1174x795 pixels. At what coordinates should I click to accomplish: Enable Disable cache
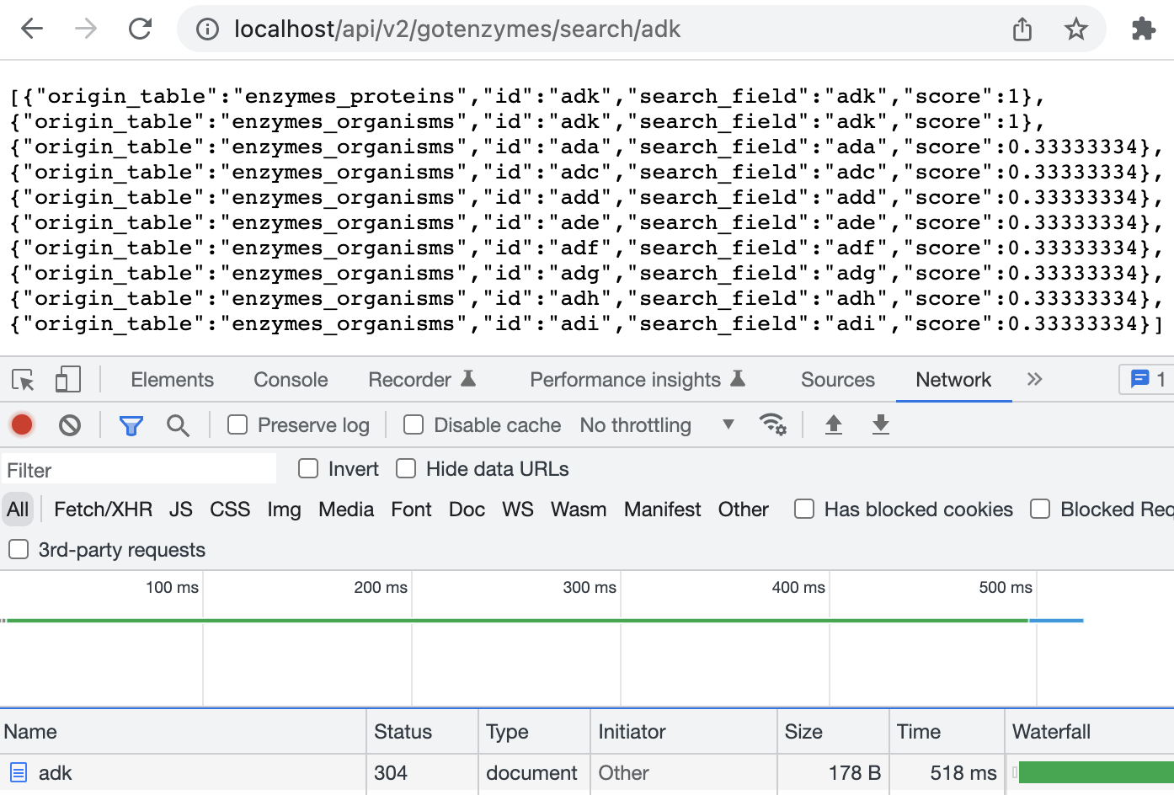(413, 424)
